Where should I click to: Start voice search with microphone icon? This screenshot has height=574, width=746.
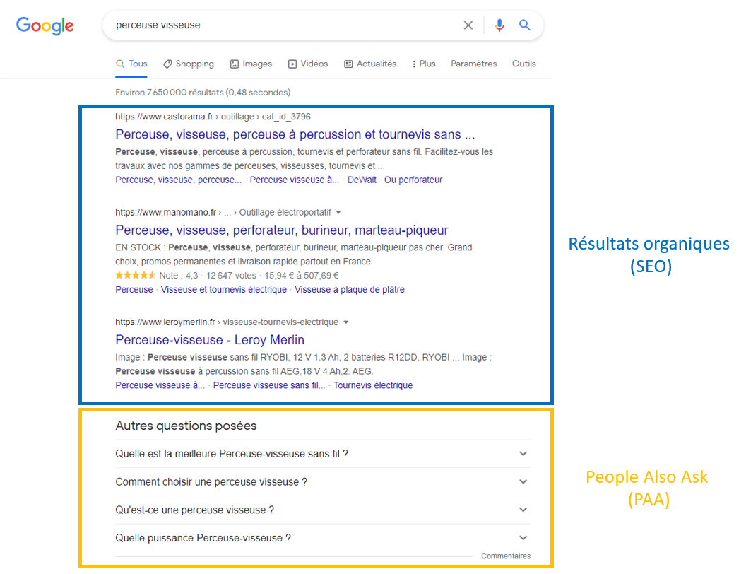tap(499, 25)
